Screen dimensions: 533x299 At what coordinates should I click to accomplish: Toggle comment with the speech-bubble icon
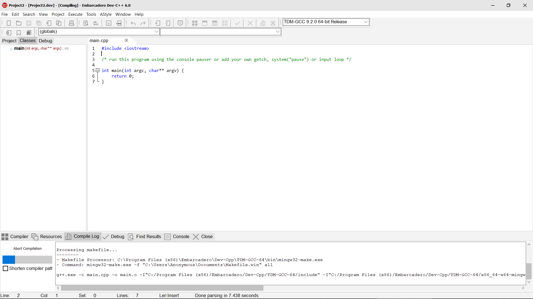(180, 23)
